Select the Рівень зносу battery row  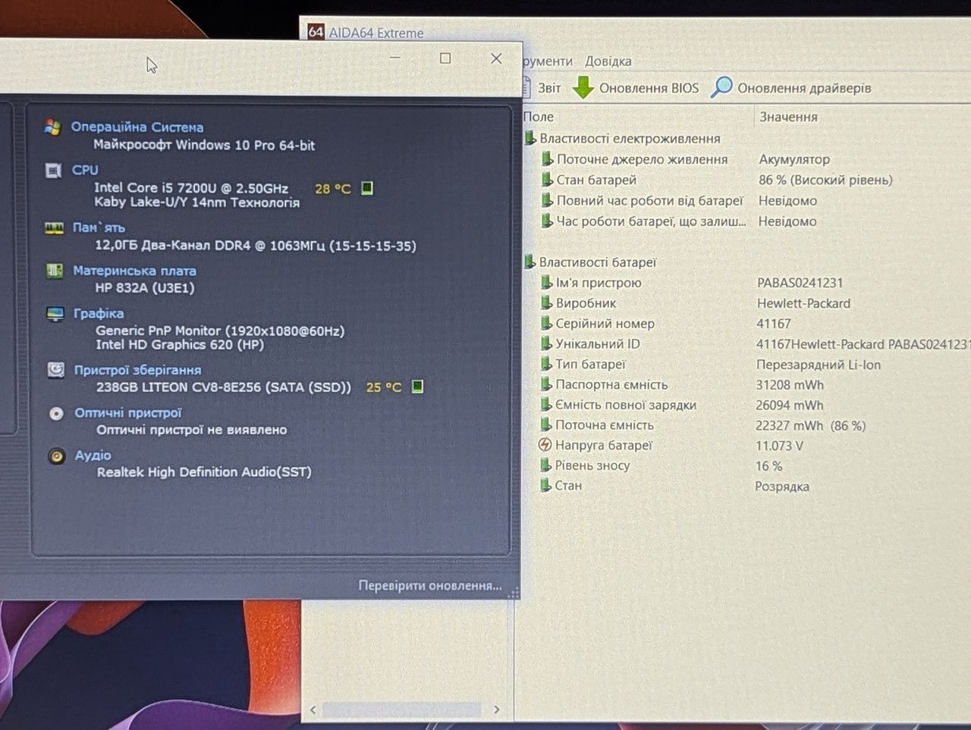pos(747,465)
